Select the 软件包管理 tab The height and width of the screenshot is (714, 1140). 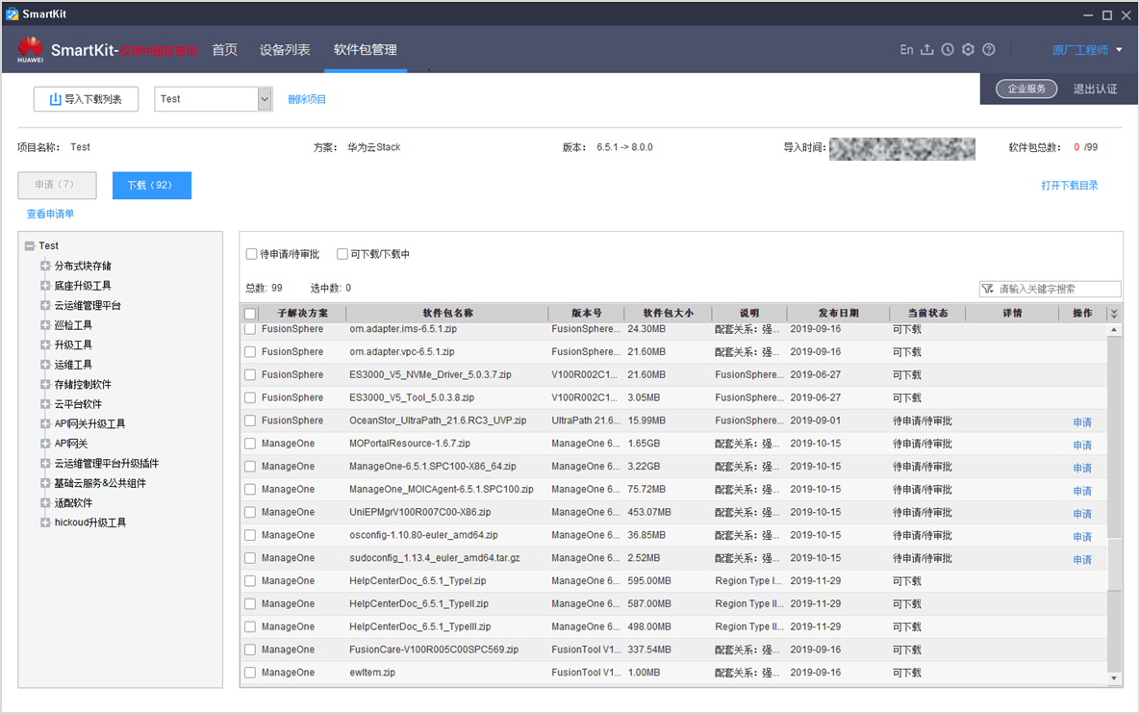365,49
